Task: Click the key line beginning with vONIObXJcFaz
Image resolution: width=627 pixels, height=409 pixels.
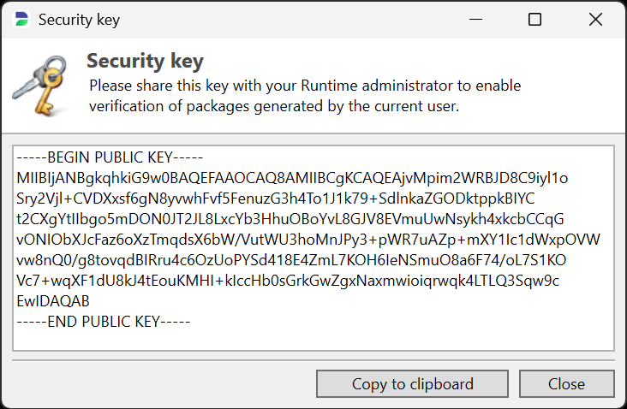Action: click(308, 240)
